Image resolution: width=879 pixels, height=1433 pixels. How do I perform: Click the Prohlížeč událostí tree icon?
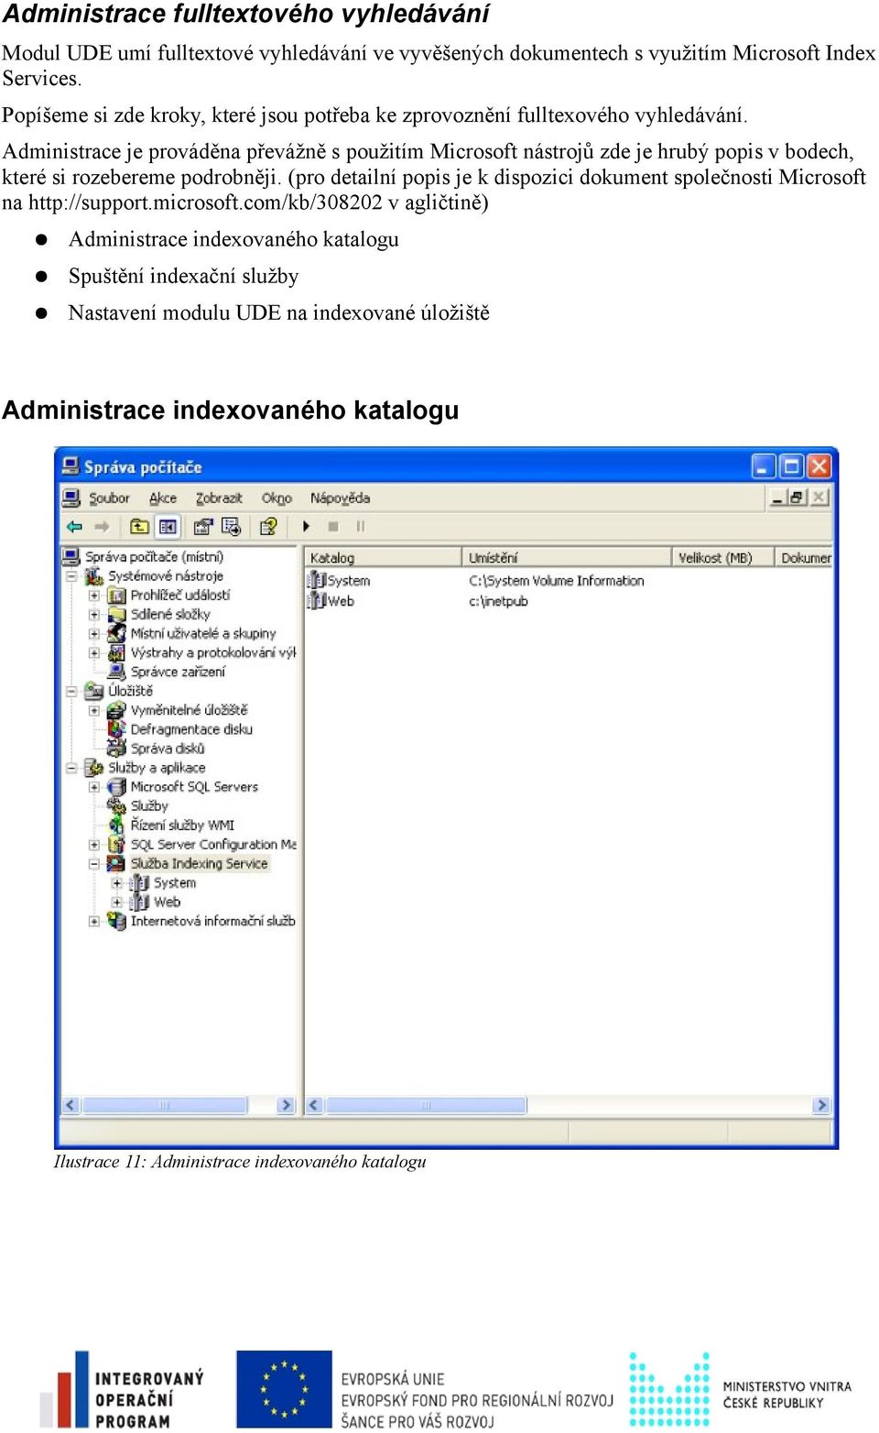coord(117,596)
